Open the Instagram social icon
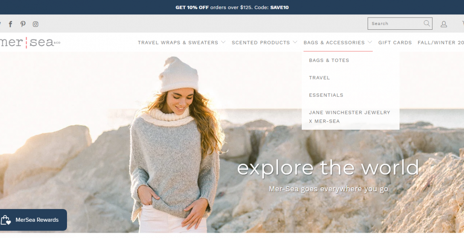 click(x=36, y=24)
